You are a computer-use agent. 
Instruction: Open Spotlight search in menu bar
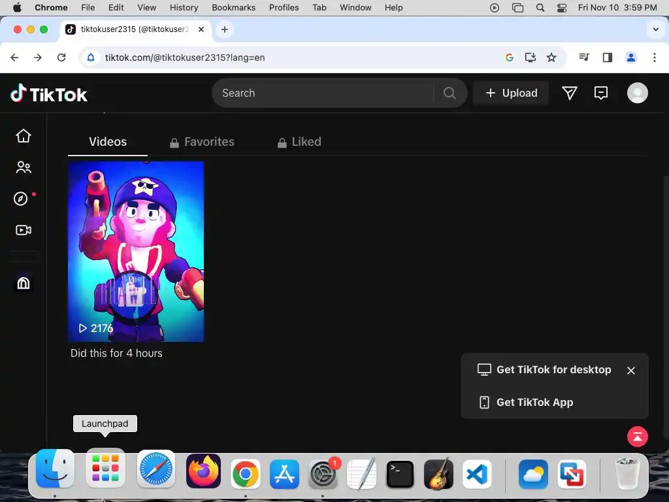(x=540, y=7)
